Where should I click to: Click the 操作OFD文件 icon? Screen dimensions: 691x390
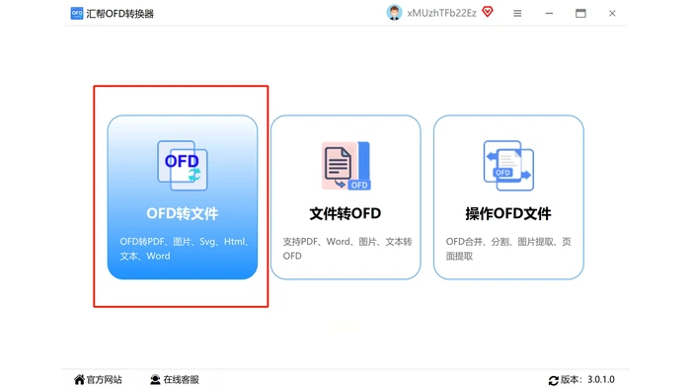pyautogui.click(x=508, y=165)
